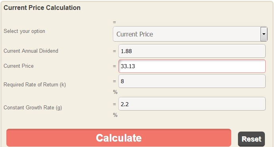
Task: Click the equals sign beside the 2.2 growth field
Action: tap(114, 104)
